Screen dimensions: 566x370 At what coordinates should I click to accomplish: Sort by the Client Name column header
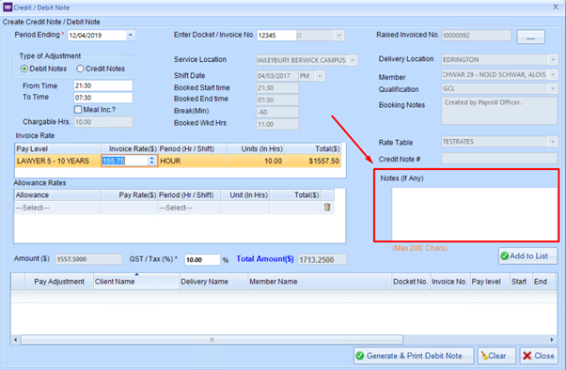pyautogui.click(x=136, y=282)
